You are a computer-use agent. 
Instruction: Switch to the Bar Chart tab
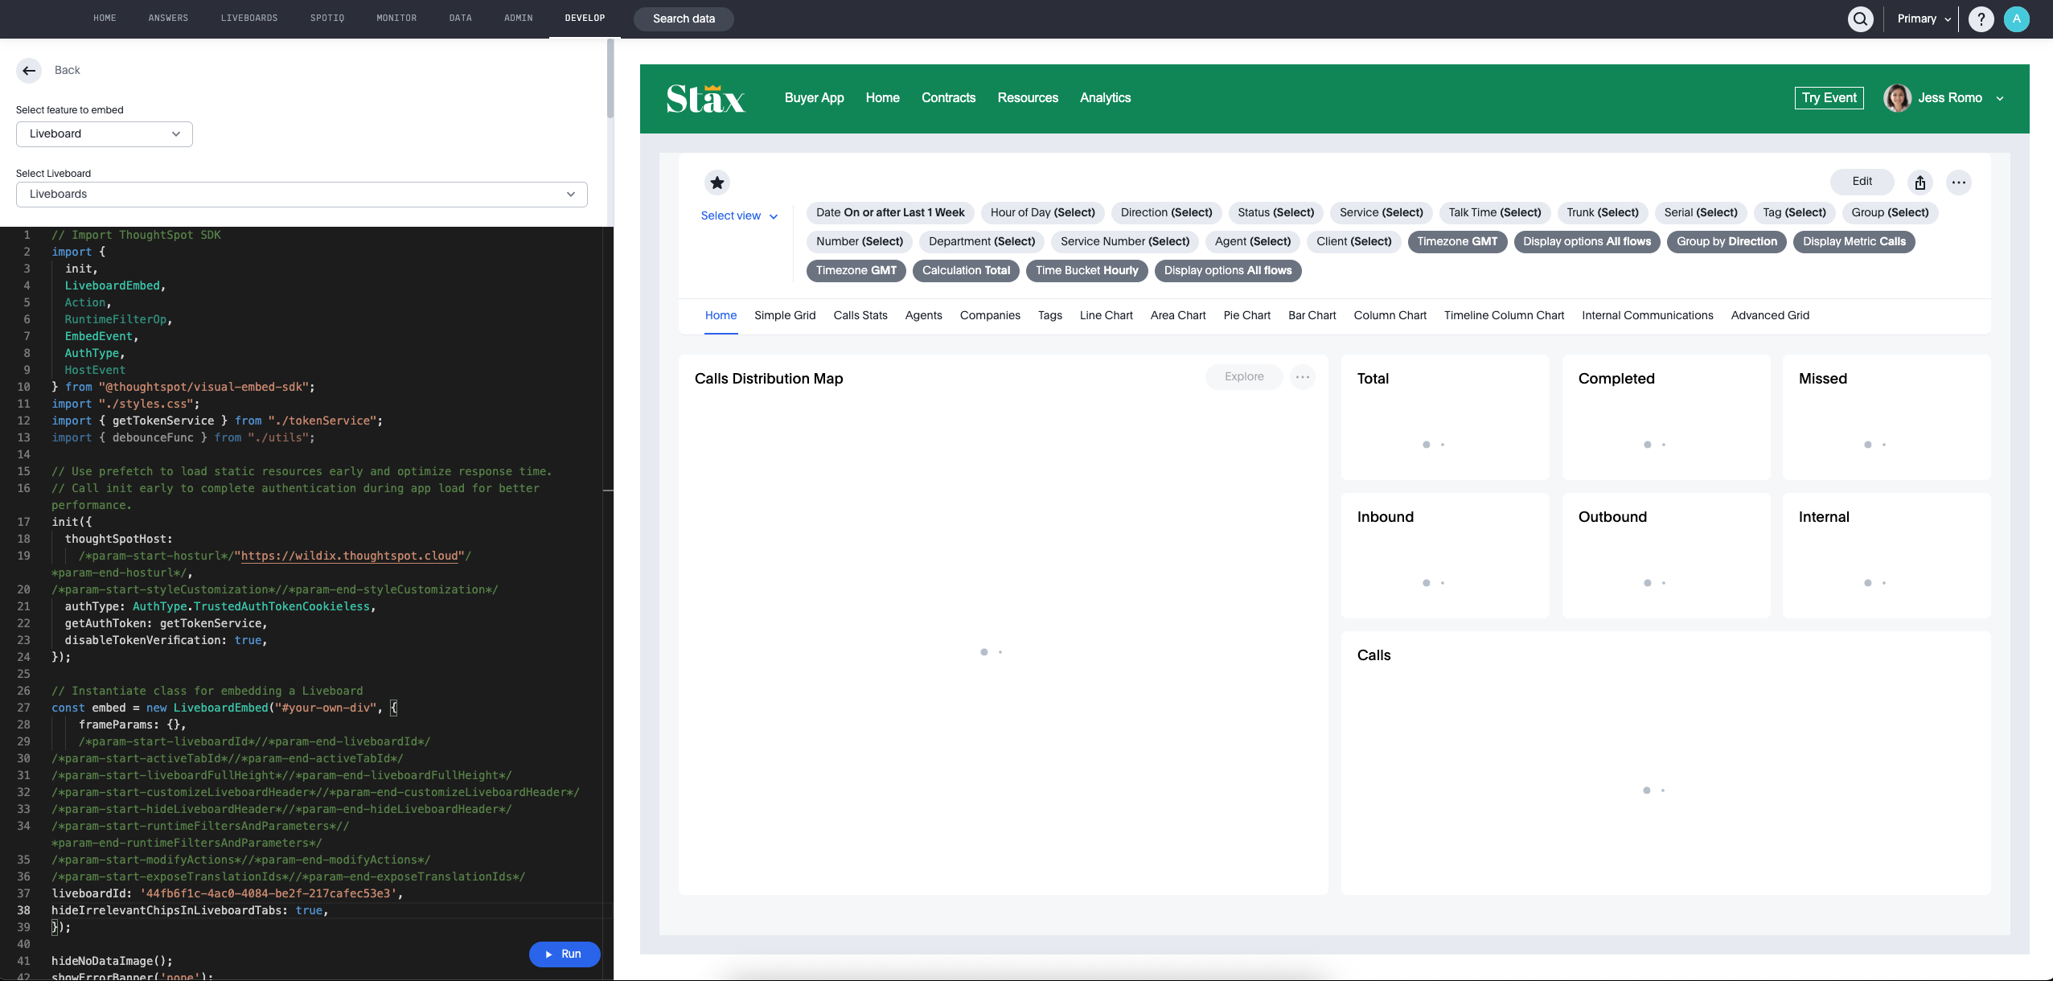point(1312,316)
